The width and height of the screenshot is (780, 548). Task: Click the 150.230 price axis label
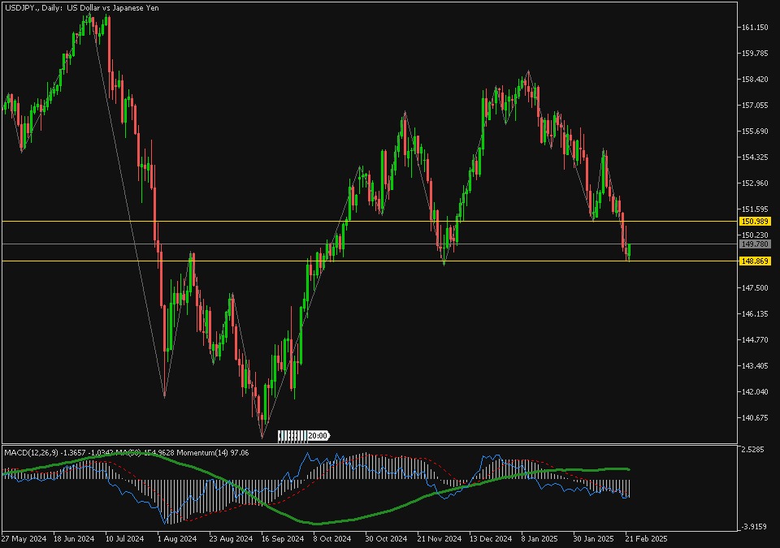click(755, 235)
